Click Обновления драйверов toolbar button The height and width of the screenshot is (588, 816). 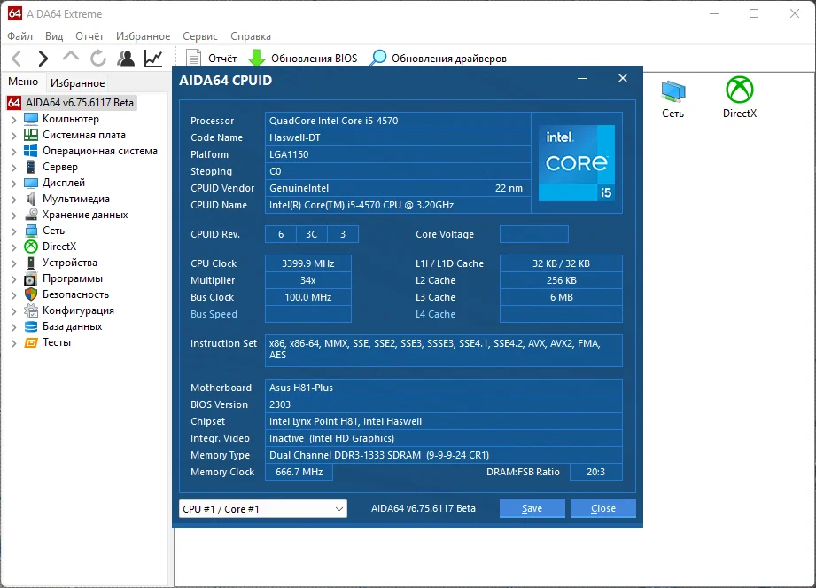click(x=439, y=59)
